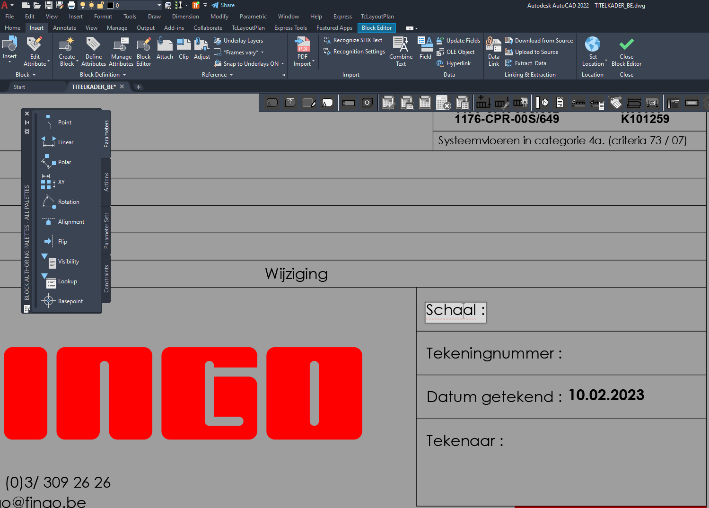Click the Close Block Editor checkmark
Viewport: 709px width, 508px height.
pyautogui.click(x=626, y=44)
